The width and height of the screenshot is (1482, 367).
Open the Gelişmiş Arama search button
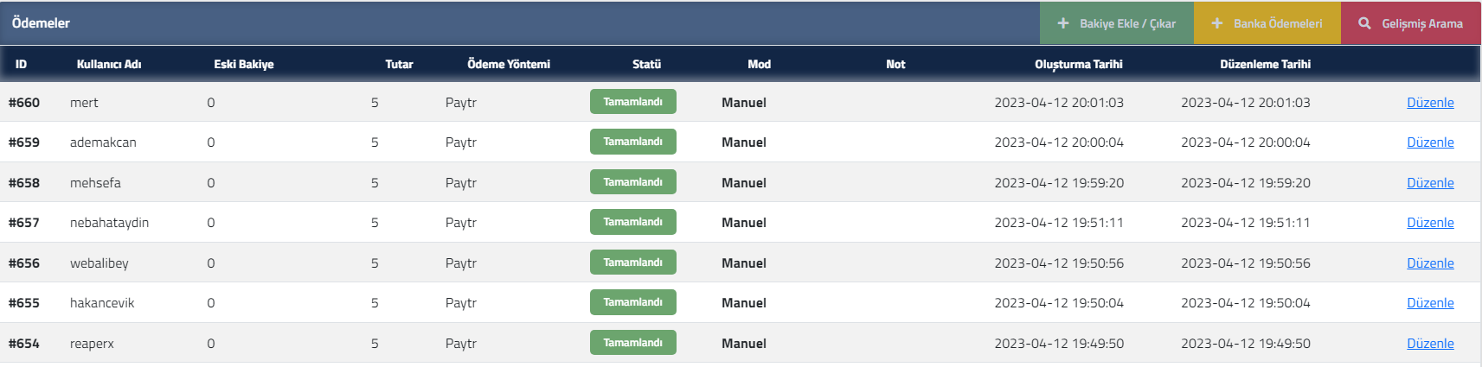click(x=1411, y=23)
